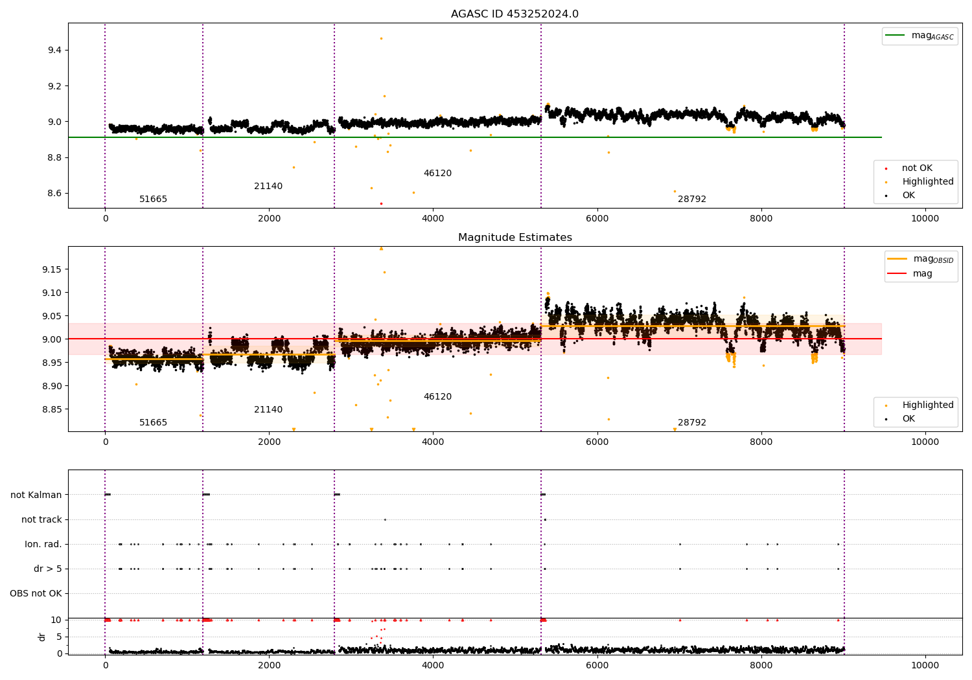Click the orange mag OBSID line sample
Image resolution: width=972 pixels, height=680 pixels.
897,259
